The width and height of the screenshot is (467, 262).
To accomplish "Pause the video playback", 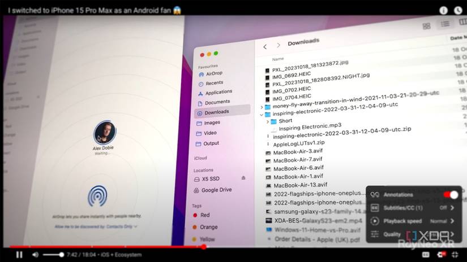I will (x=19, y=255).
